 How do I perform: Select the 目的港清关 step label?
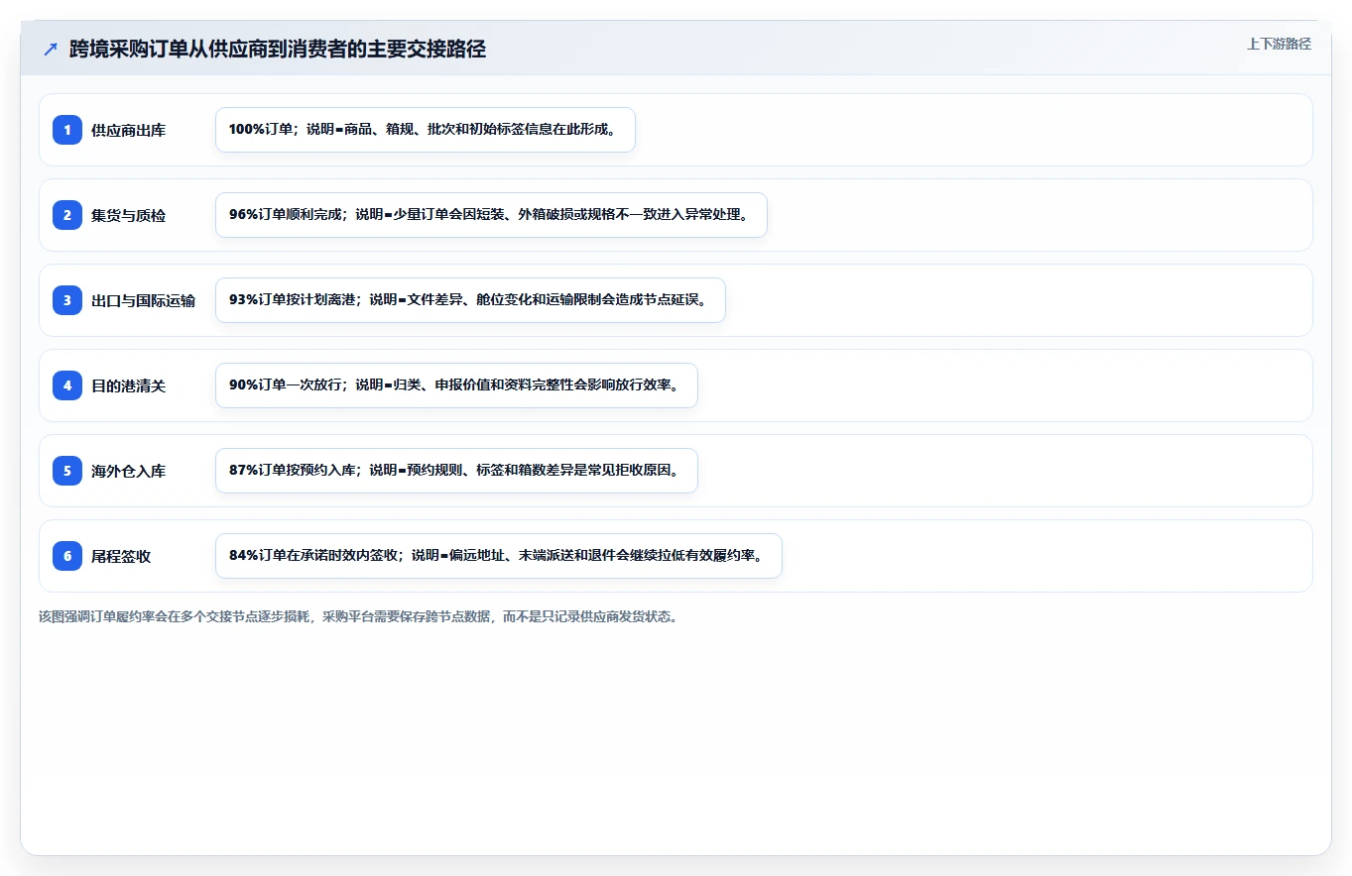pyautogui.click(x=128, y=385)
